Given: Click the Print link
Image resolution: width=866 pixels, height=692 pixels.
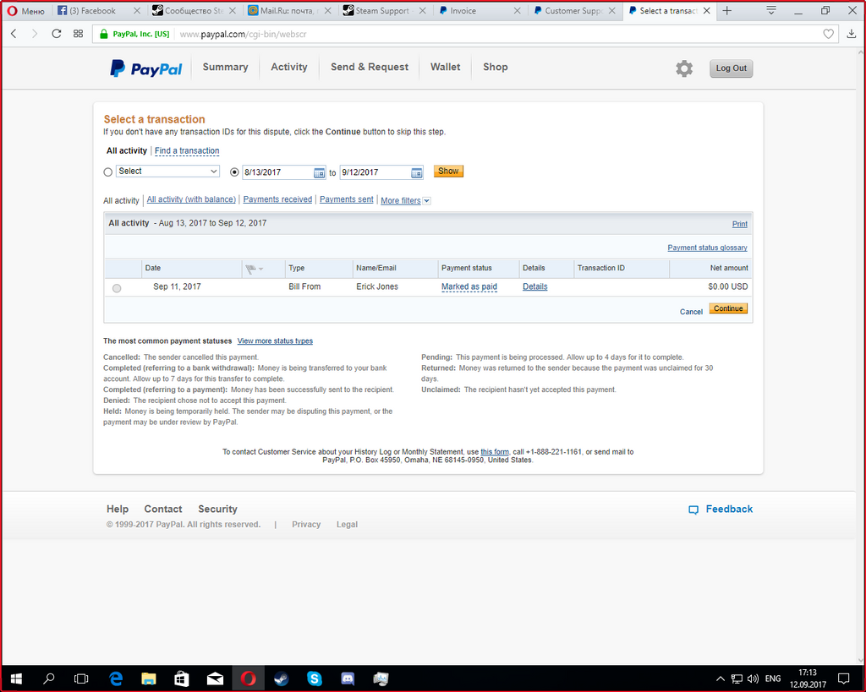Looking at the screenshot, I should point(739,224).
